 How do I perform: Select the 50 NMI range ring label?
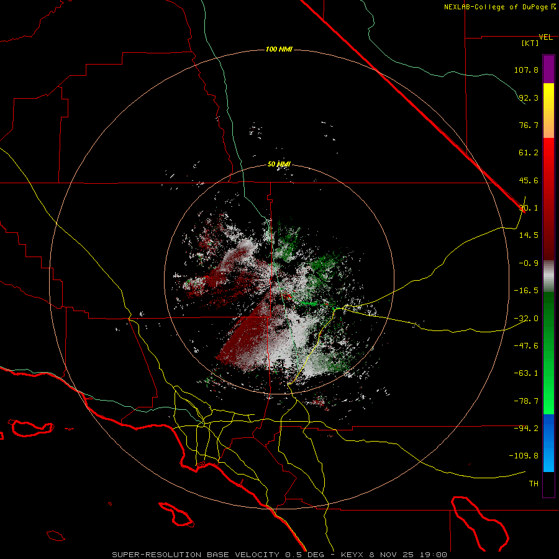[x=279, y=165]
